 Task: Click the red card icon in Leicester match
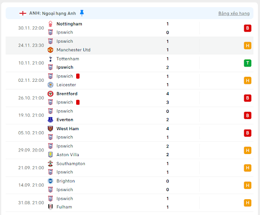pos(78,76)
